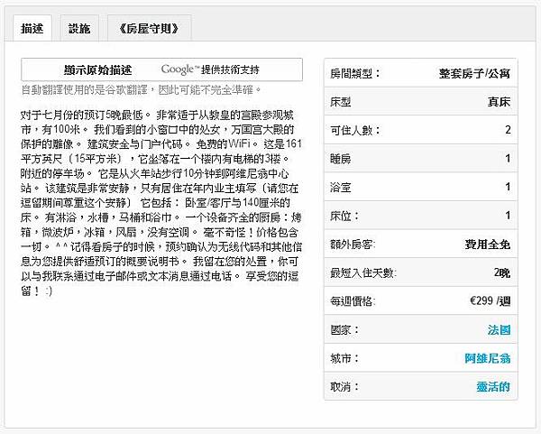The width and height of the screenshot is (541, 434).
Task: Click the description line beginning 对于七月份的预订
Action: (x=157, y=115)
